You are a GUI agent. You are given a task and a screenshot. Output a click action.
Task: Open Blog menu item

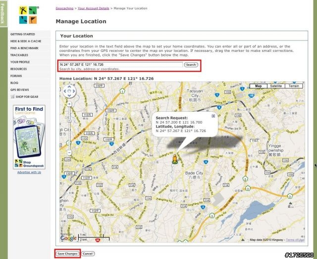14,83
